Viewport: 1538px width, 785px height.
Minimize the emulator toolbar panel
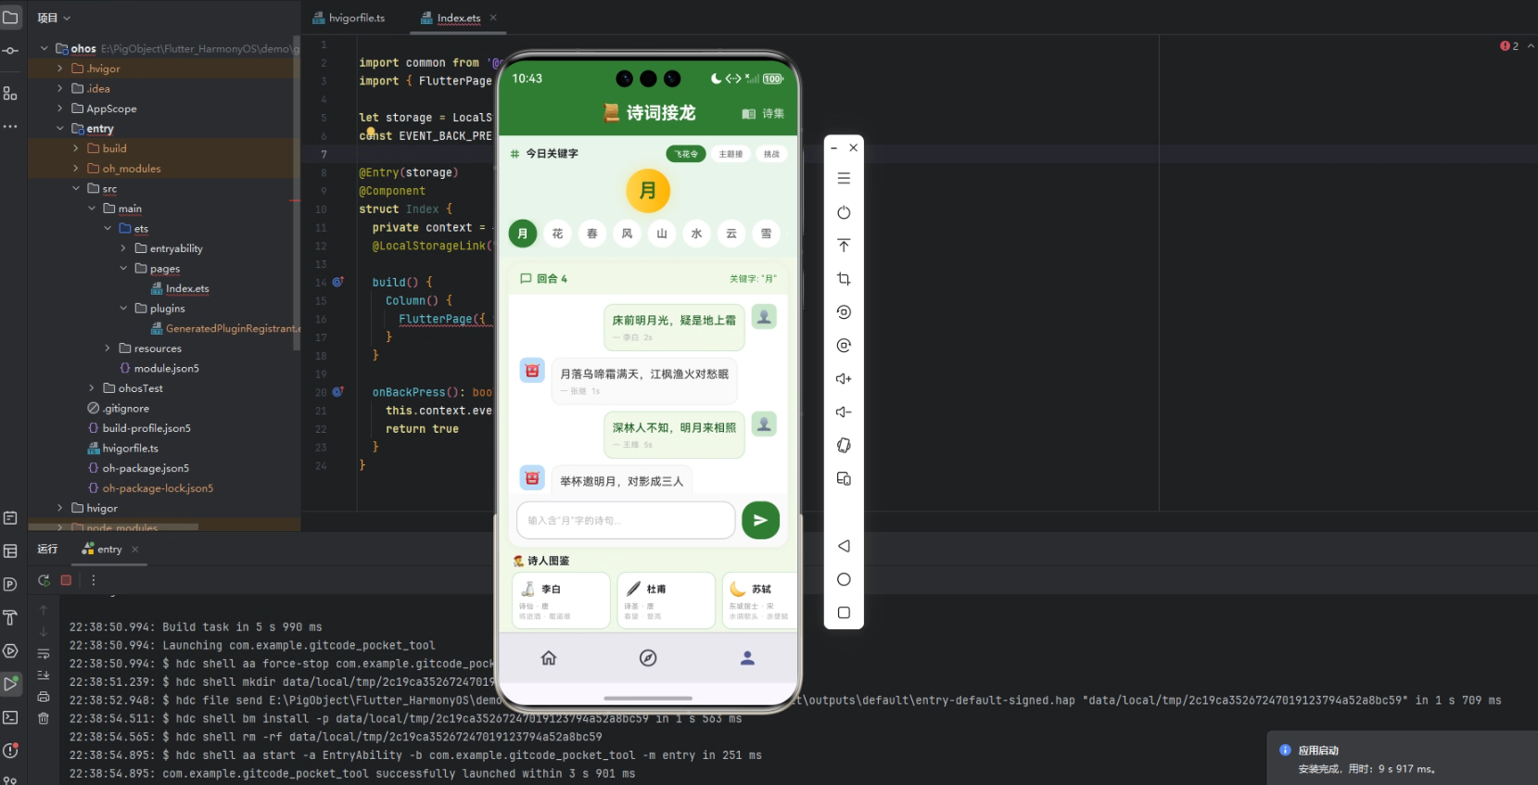(834, 148)
